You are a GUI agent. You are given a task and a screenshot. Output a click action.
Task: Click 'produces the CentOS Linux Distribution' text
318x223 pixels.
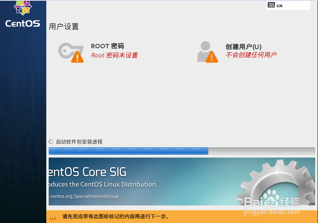tap(103, 184)
